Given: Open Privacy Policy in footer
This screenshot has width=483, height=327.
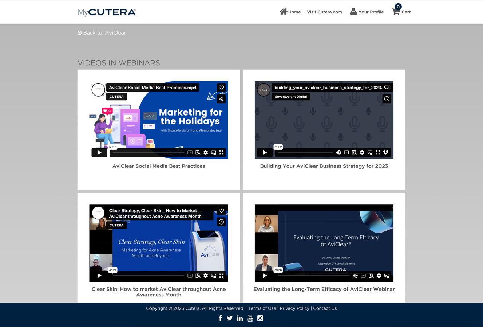Looking at the screenshot, I should coord(294,308).
